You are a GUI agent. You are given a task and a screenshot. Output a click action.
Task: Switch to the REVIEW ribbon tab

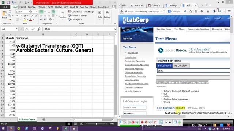coord(58,7)
